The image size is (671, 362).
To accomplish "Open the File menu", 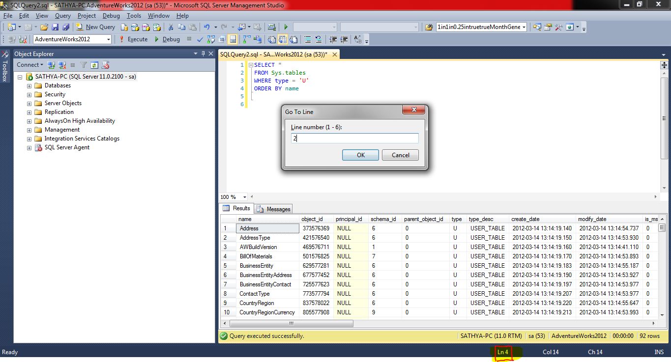I will pos(7,16).
